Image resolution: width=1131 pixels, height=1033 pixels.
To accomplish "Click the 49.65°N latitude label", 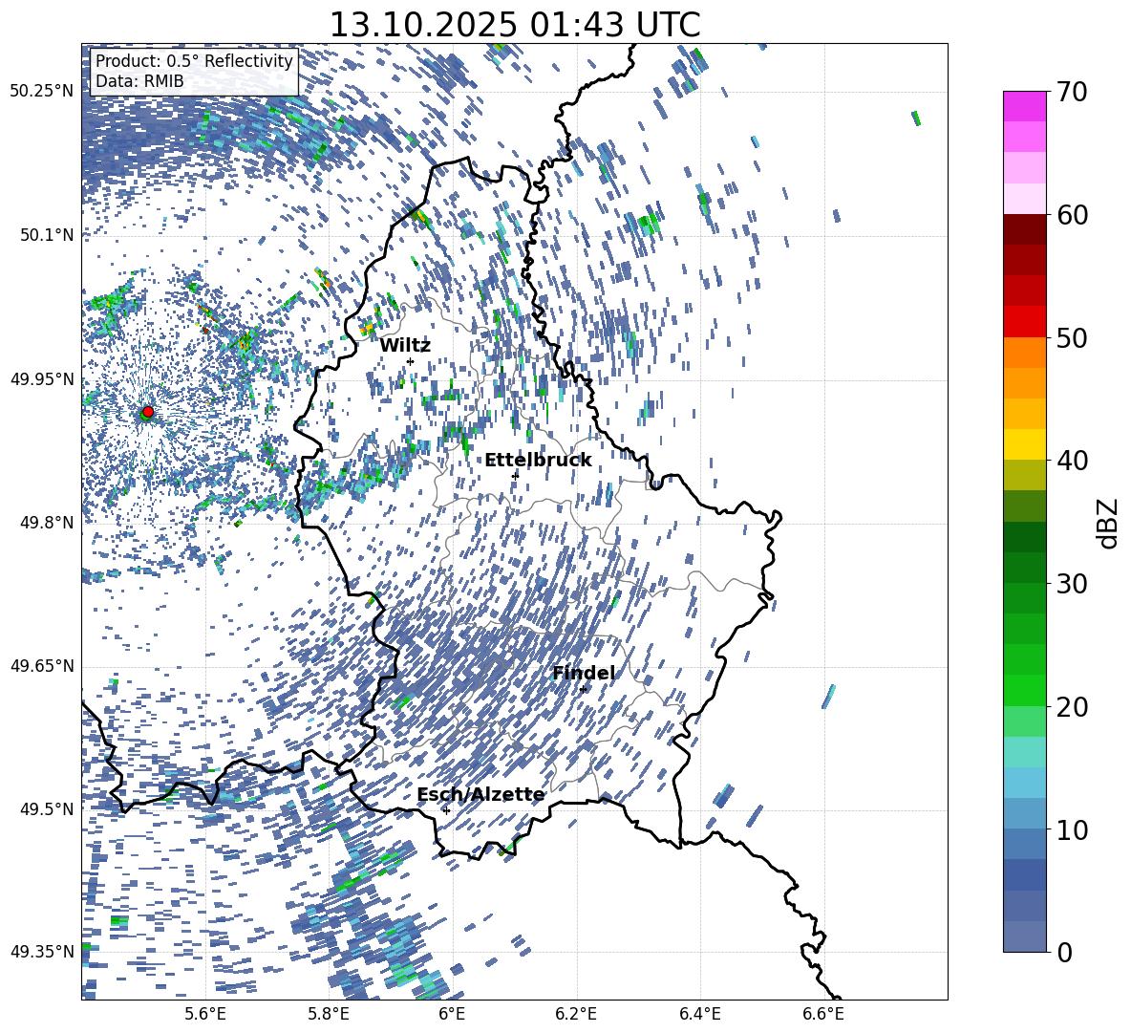I will tap(42, 666).
